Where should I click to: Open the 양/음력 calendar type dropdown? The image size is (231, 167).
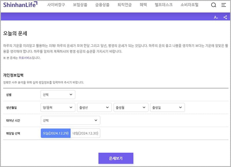58,107
